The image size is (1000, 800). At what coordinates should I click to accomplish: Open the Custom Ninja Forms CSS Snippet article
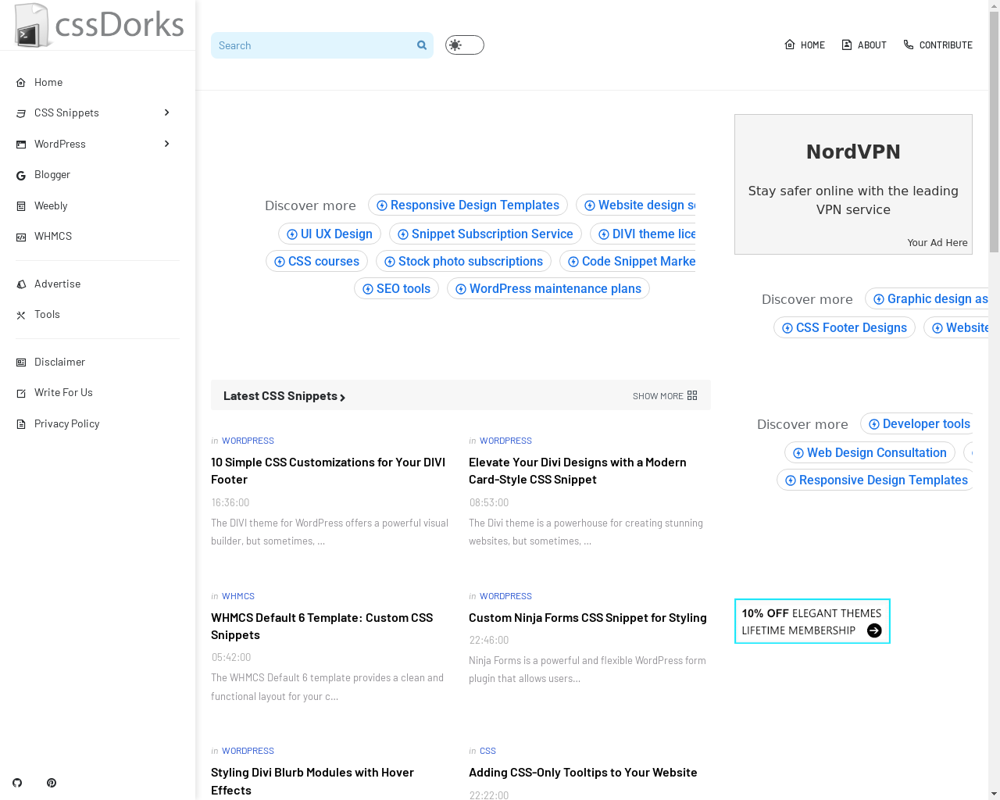[587, 618]
